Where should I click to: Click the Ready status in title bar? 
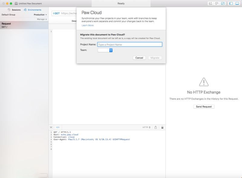(121, 3)
